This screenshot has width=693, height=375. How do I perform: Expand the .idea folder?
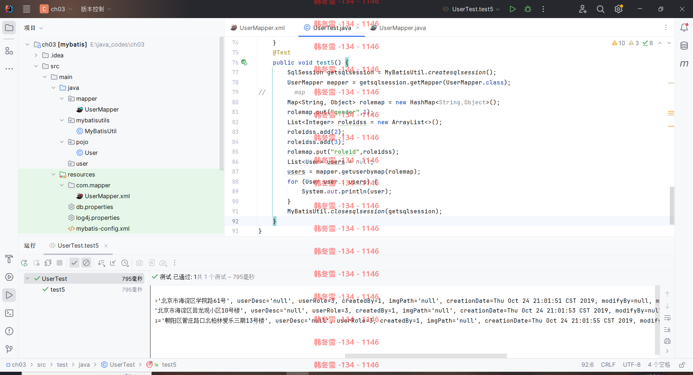pos(36,55)
